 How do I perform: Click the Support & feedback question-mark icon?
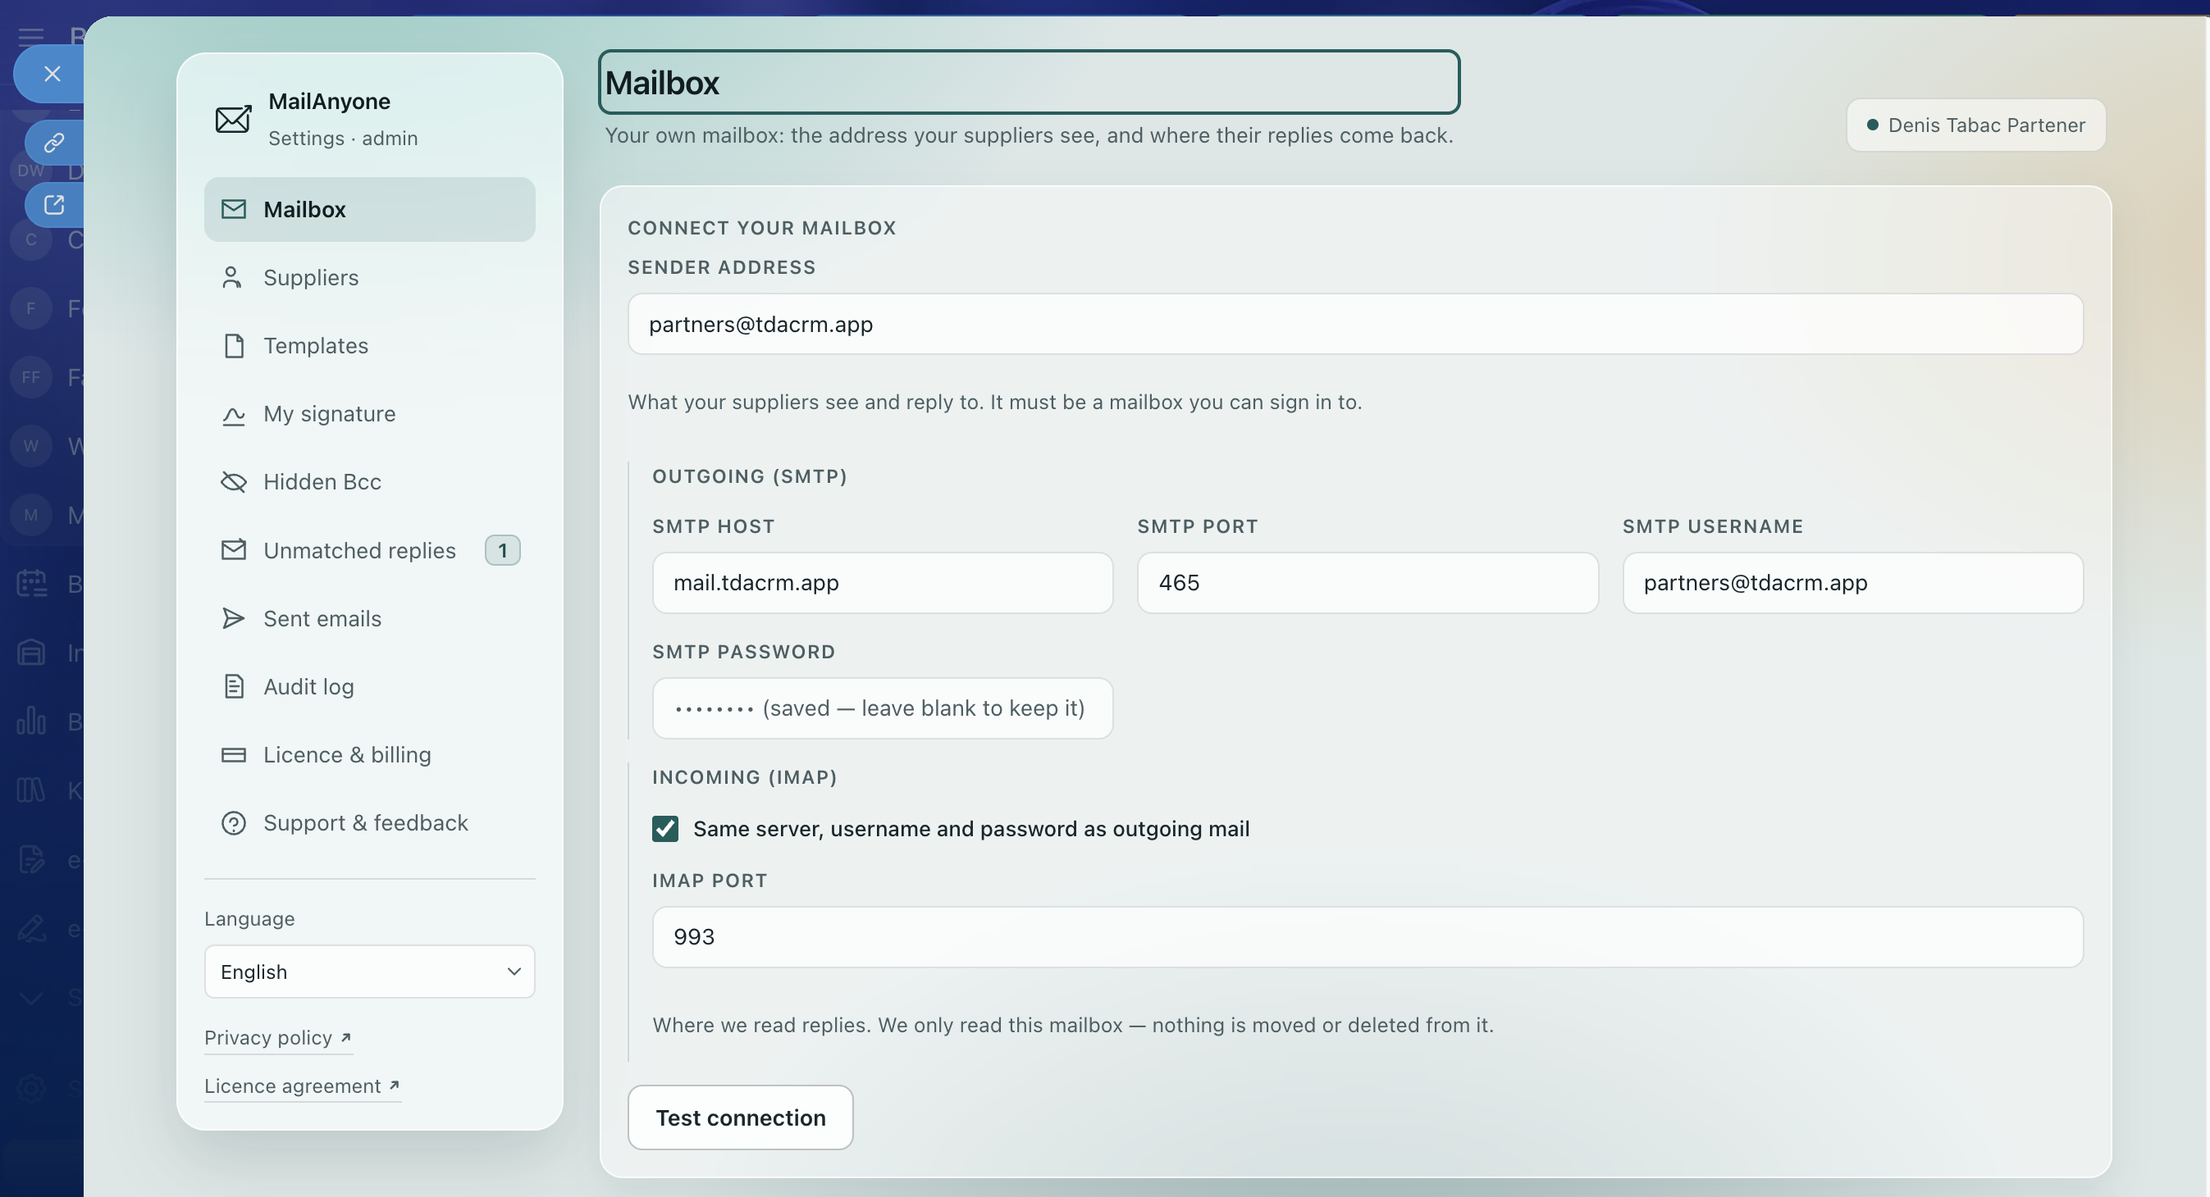233,823
